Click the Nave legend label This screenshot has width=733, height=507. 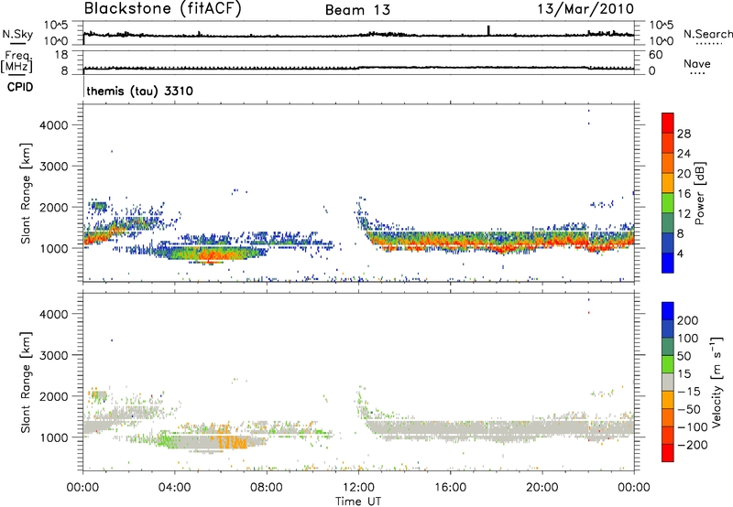pyautogui.click(x=696, y=64)
